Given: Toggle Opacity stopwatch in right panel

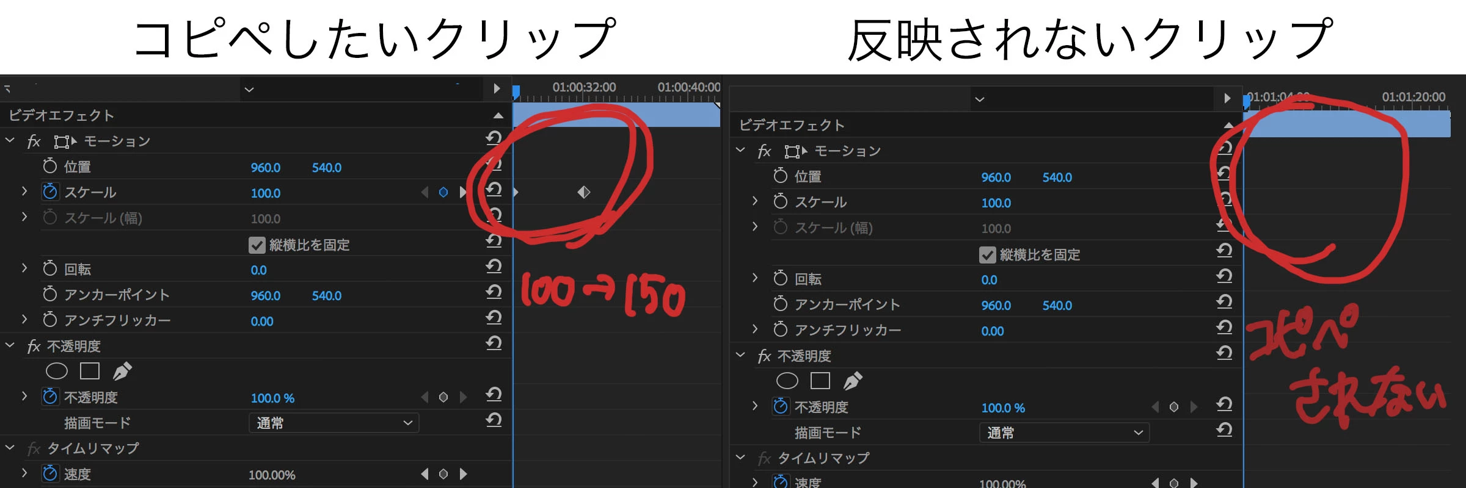Looking at the screenshot, I should click(x=781, y=406).
